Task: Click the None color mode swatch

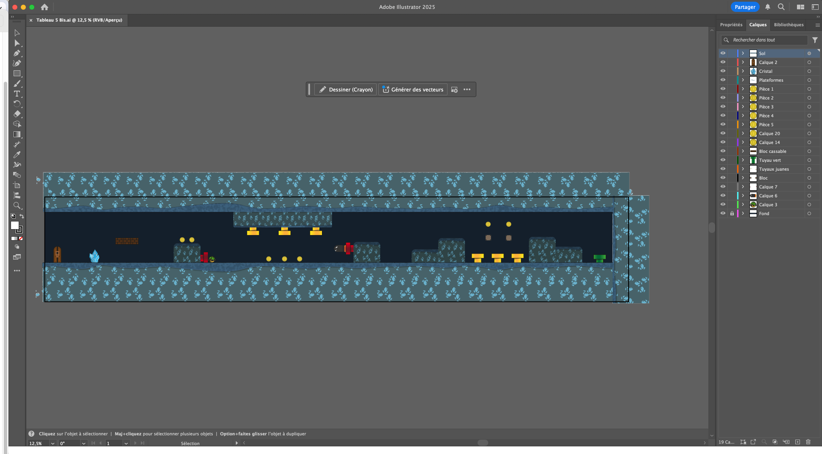Action: click(21, 238)
